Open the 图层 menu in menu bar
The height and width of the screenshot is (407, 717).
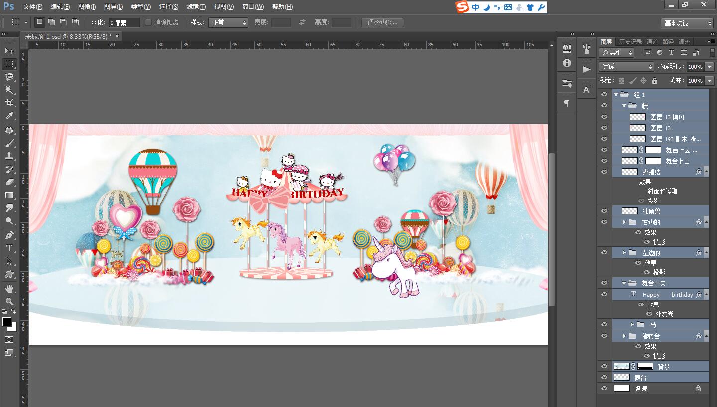coord(114,7)
